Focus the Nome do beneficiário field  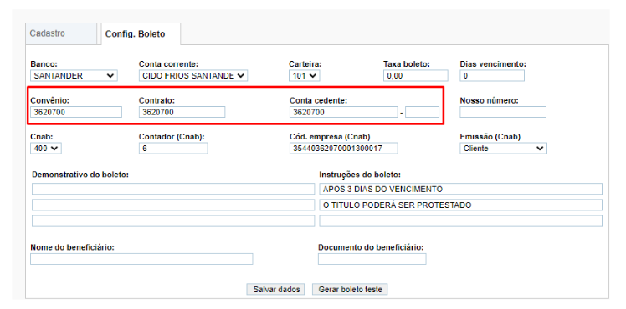click(x=141, y=259)
